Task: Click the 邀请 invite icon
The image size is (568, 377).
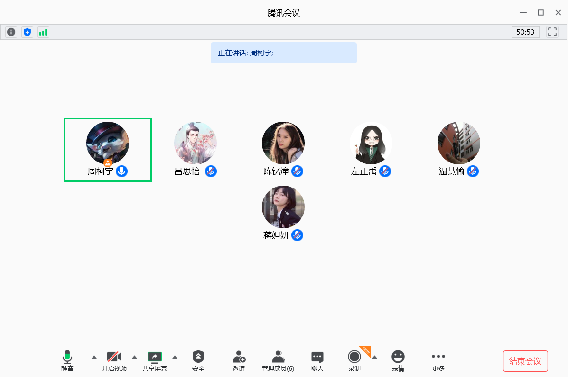Action: pyautogui.click(x=239, y=361)
